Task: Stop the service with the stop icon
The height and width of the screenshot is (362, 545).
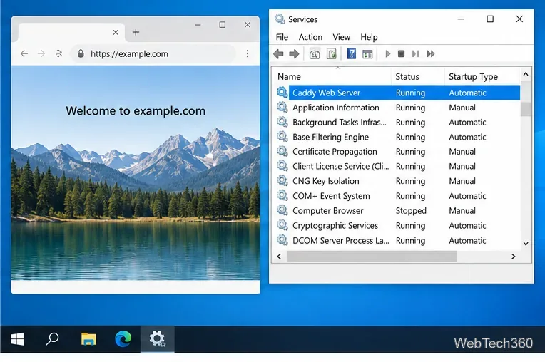Action: click(x=401, y=53)
